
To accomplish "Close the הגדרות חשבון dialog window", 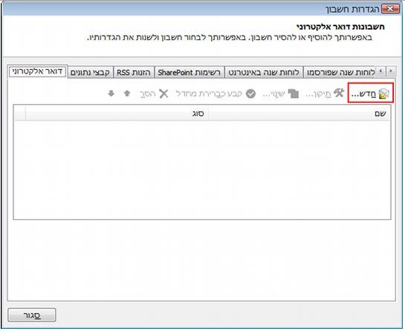I will pyautogui.click(x=390, y=9).
